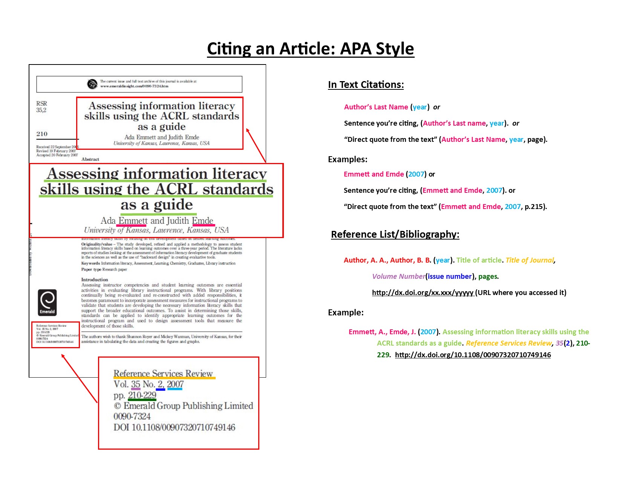Click the small red-boxed journal info on the article page

55,335
